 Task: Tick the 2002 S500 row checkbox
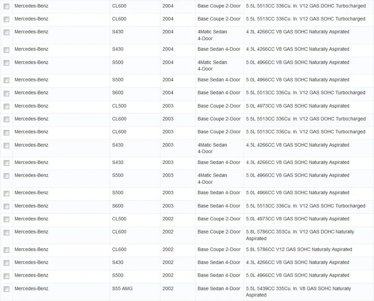(7, 276)
